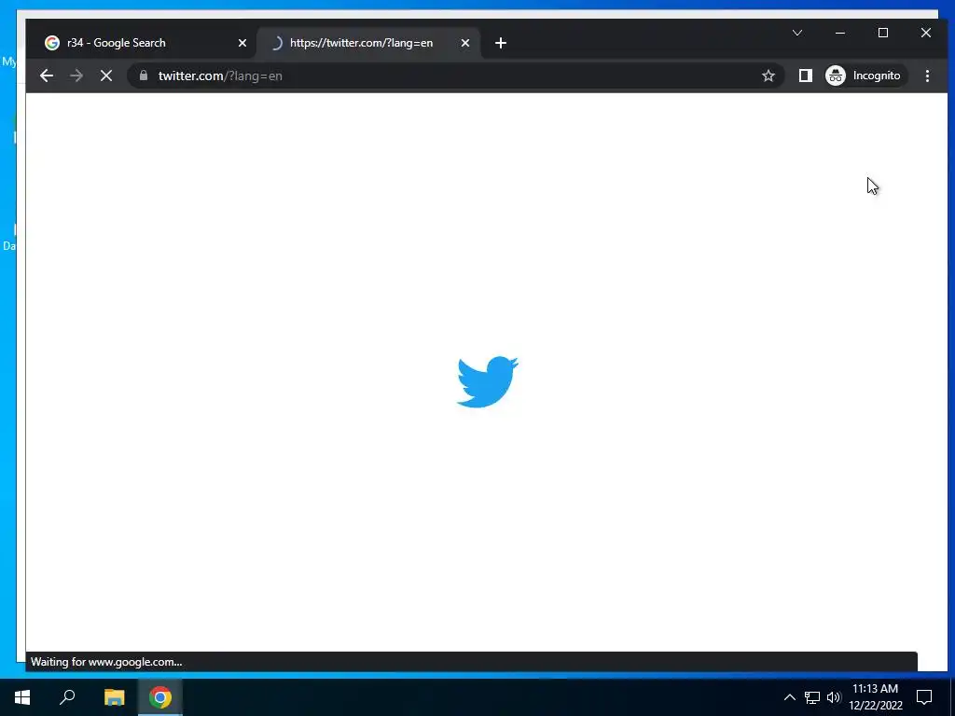Close the Chrome incognito window

[x=926, y=33]
